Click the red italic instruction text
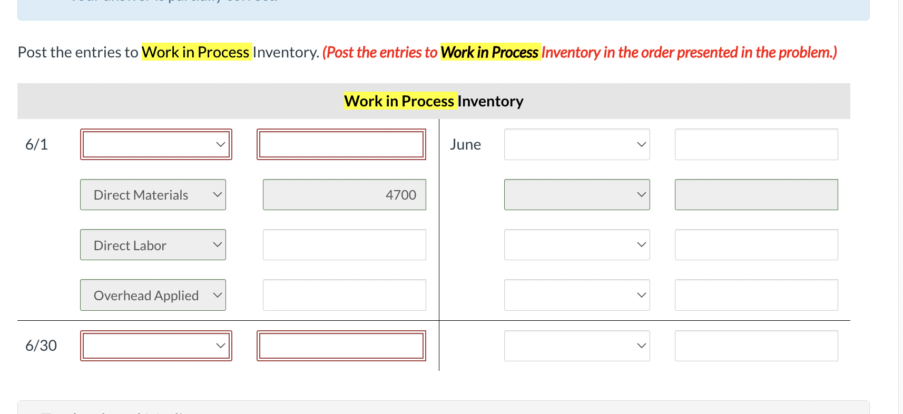Viewport: 903px width, 414px height. coord(578,52)
